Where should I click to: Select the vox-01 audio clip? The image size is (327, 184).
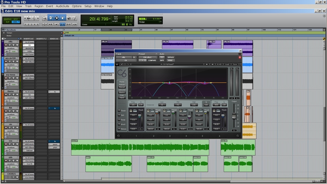140,147
